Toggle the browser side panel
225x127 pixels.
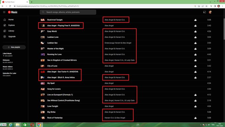[x=215, y=6]
